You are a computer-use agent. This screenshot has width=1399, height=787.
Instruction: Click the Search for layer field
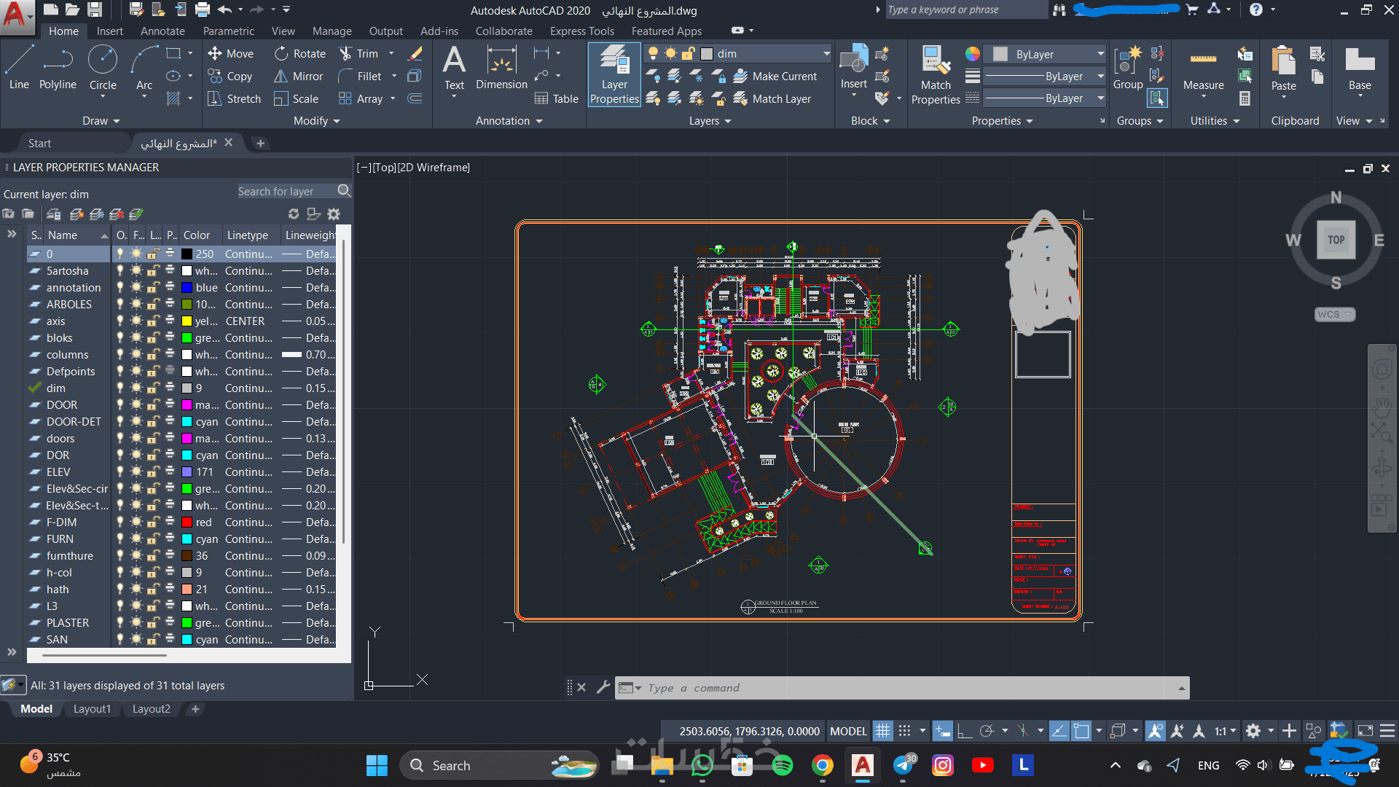pyautogui.click(x=286, y=191)
